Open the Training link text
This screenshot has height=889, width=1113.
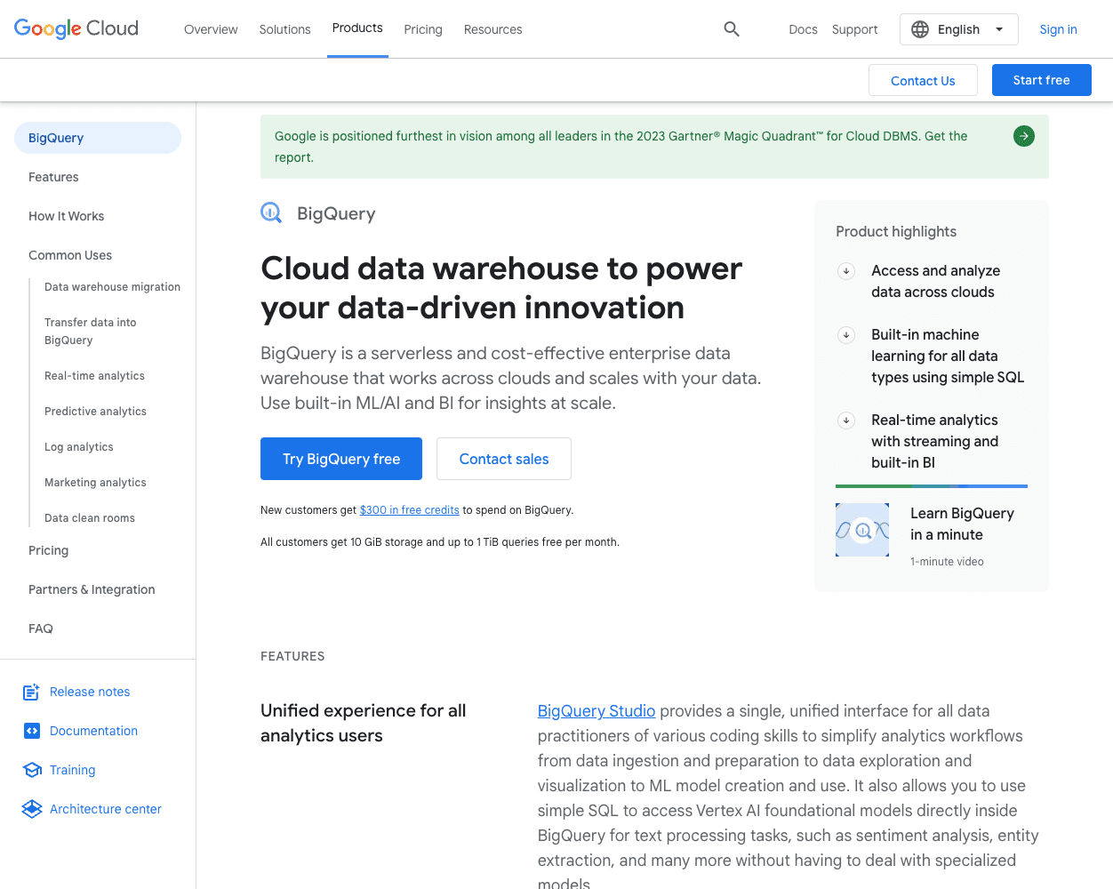tap(72, 770)
